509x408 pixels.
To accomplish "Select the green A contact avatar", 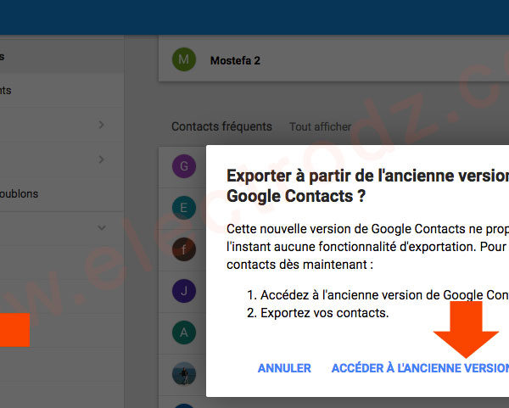I will coord(184,333).
